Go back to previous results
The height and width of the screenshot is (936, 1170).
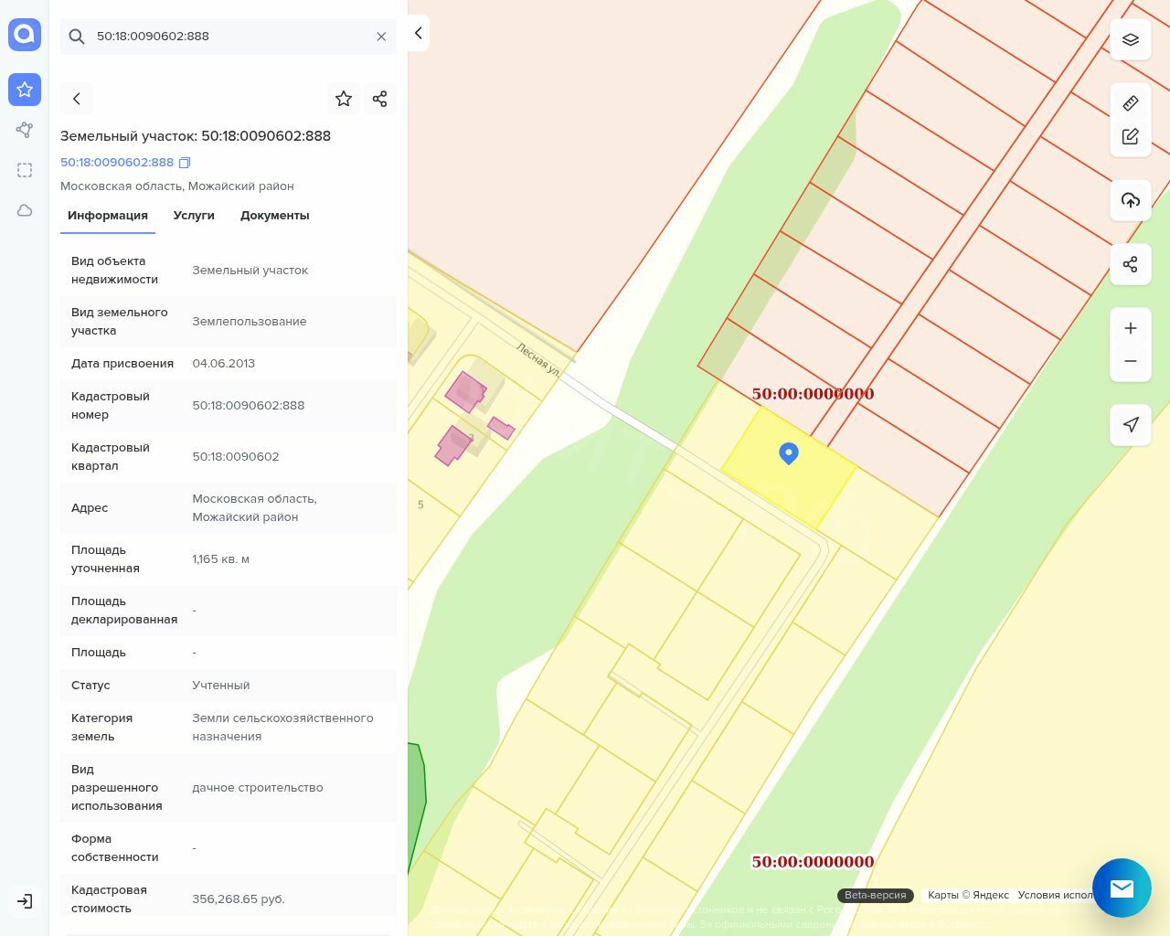point(77,99)
